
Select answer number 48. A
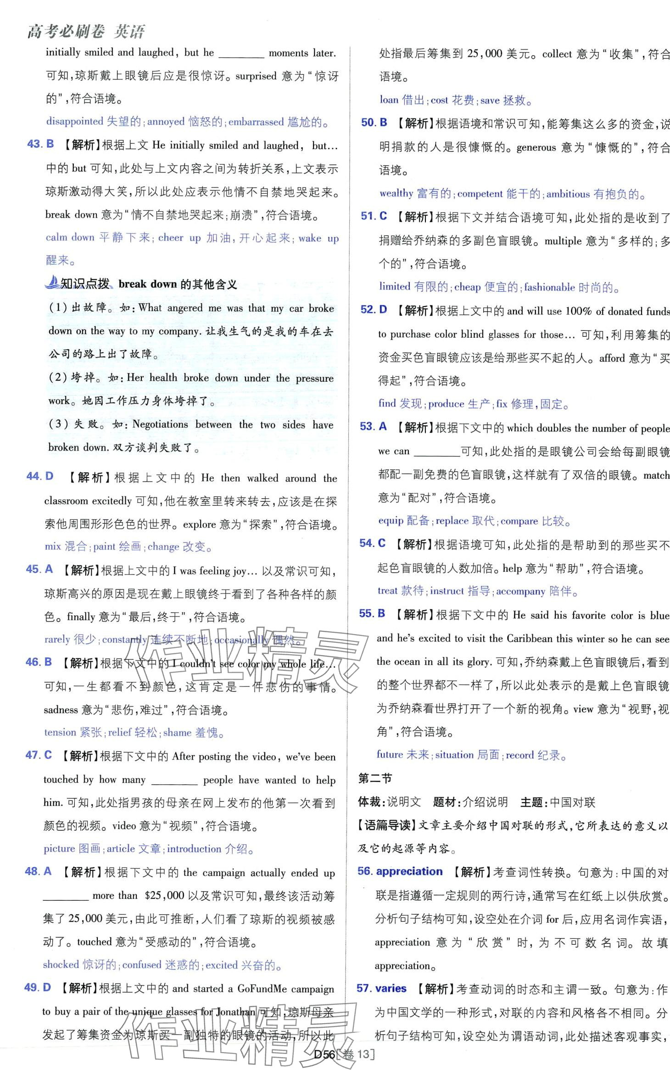pos(38,871)
